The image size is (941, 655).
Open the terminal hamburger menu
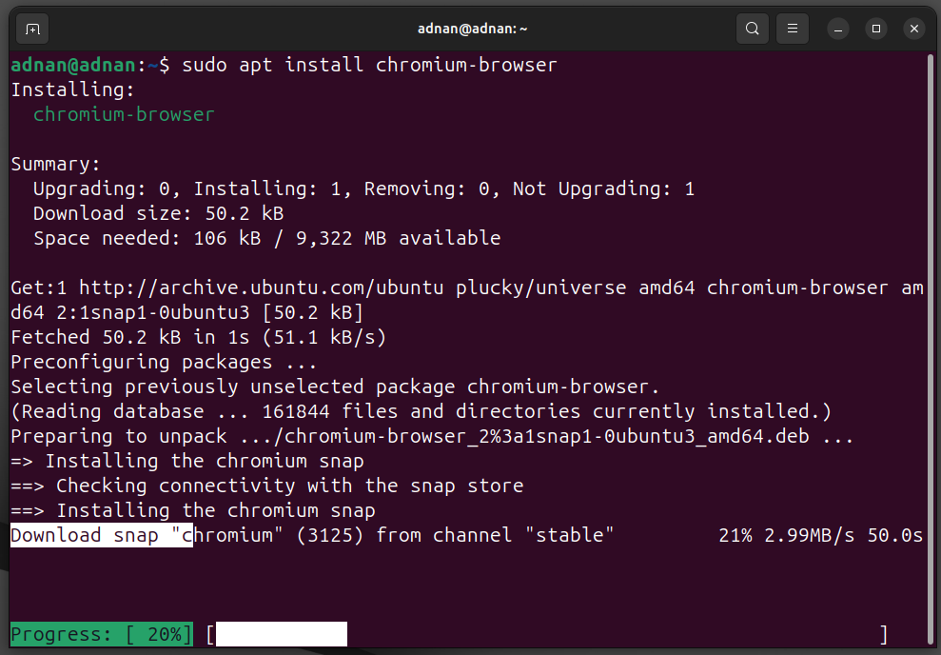pyautogui.click(x=793, y=29)
